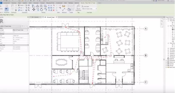Click the navigation bar zoom control in the view

pos(162,24)
